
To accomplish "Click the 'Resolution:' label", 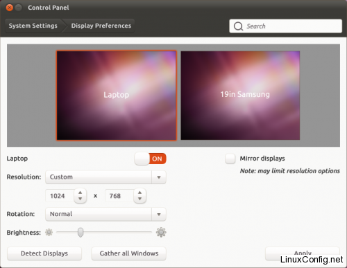I will pyautogui.click(x=24, y=177).
